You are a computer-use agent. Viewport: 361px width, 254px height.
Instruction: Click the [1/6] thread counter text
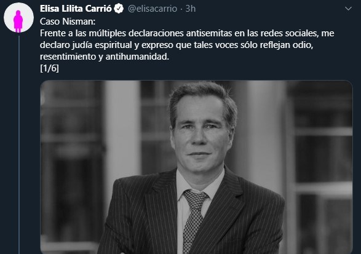pyautogui.click(x=49, y=68)
